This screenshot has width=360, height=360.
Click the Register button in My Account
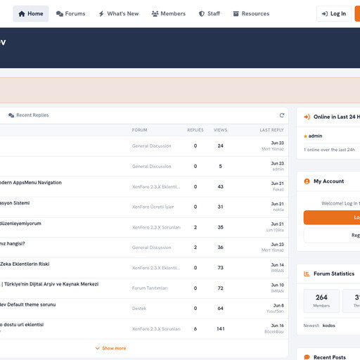pyautogui.click(x=332, y=236)
